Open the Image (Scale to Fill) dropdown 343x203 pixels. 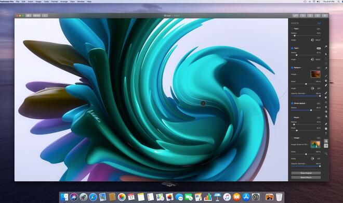300,145
